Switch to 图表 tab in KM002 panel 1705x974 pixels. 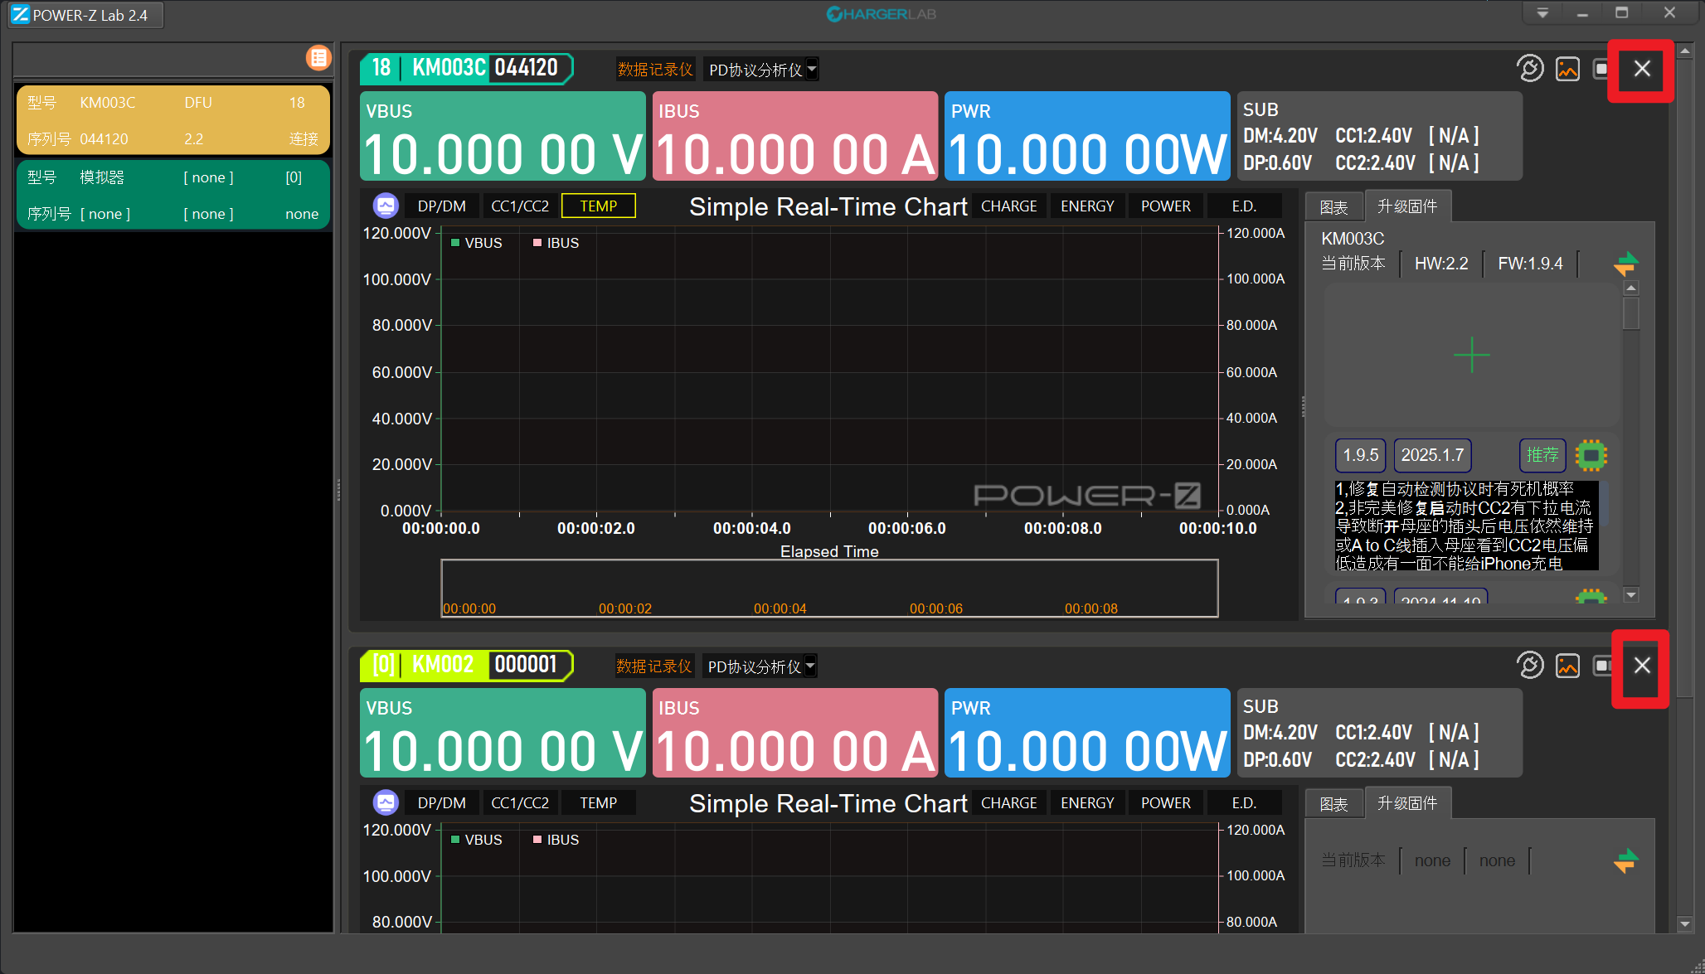tap(1333, 804)
